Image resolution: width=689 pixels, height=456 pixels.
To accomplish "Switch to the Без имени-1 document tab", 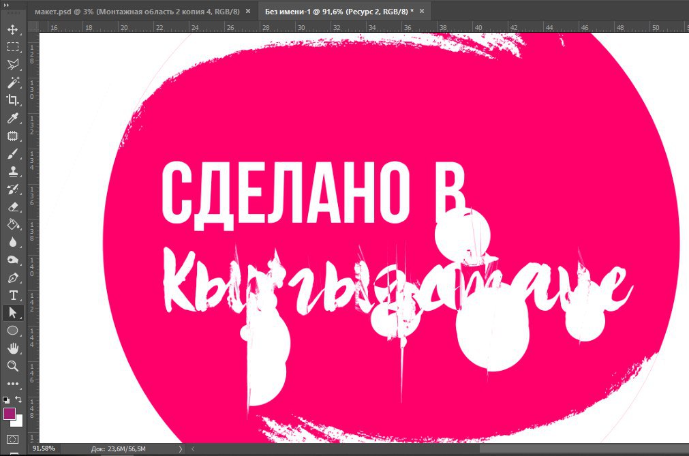I will pos(339,12).
